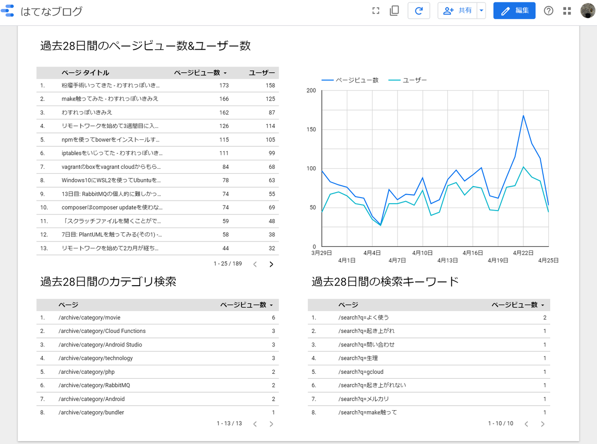The height and width of the screenshot is (444, 597).
Task: Click next page arrow of category table
Action: [x=271, y=424]
